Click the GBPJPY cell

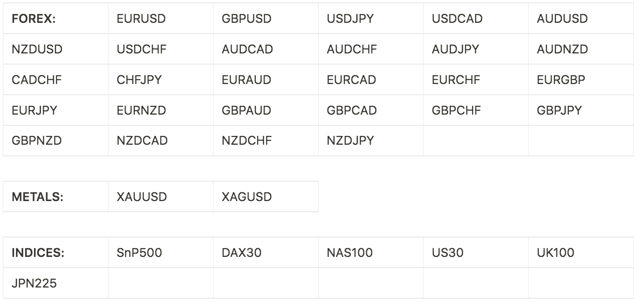[x=581, y=110]
